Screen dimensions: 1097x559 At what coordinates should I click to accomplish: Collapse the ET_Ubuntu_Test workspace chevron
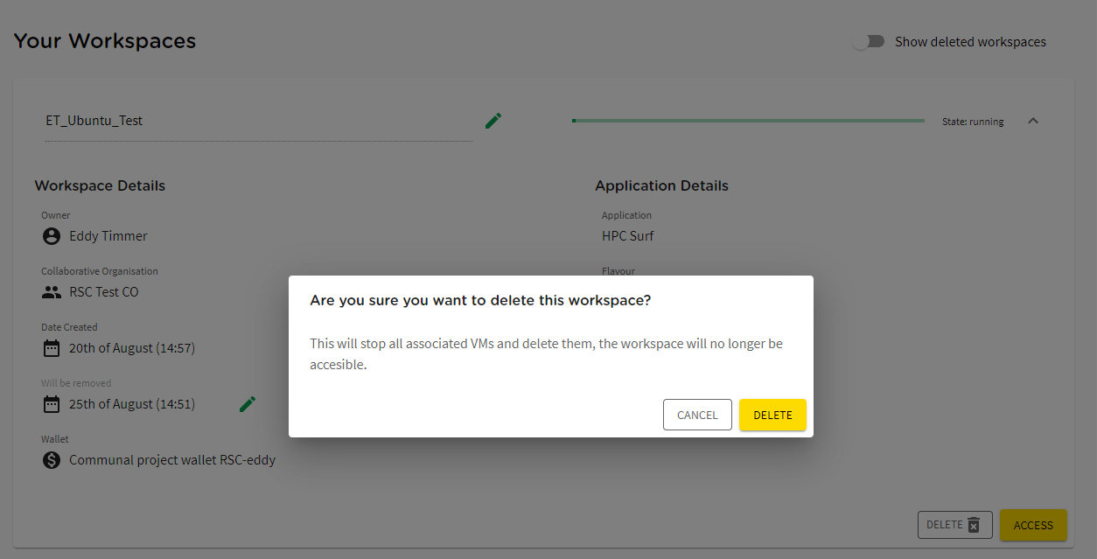tap(1033, 121)
